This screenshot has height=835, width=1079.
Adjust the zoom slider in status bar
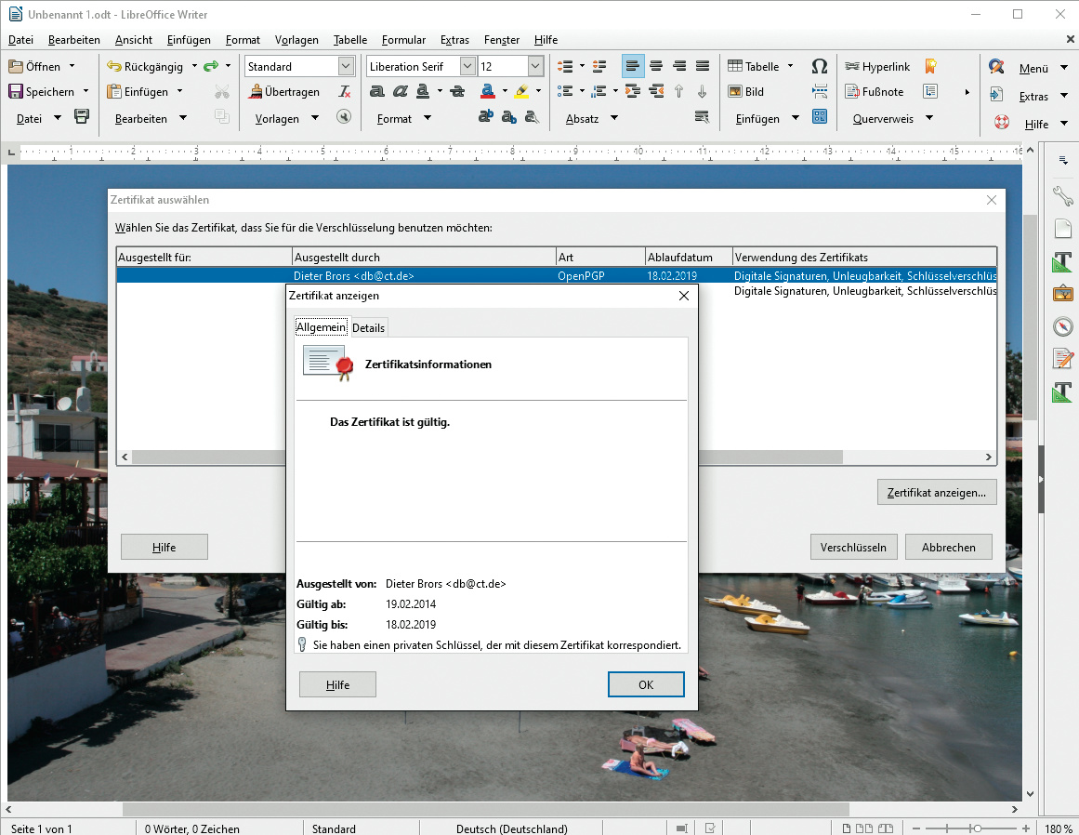(976, 828)
